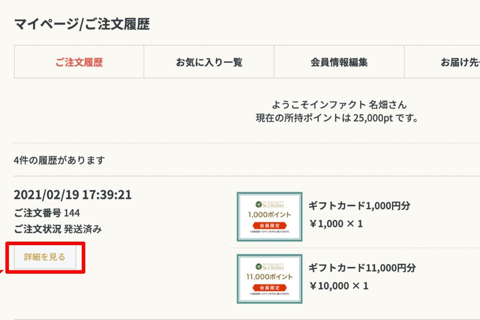Click the 25,000pt points balance text

(373, 118)
